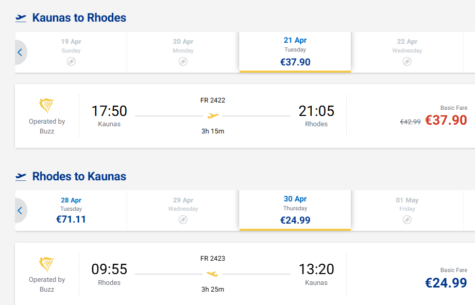475x305 pixels.
Task: Select the 21 Apr Tuesday date tab
Action: pos(295,52)
